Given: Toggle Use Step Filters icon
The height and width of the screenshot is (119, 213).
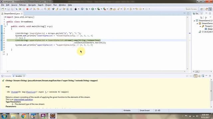Looking at the screenshot, I should click(x=49, y=9).
